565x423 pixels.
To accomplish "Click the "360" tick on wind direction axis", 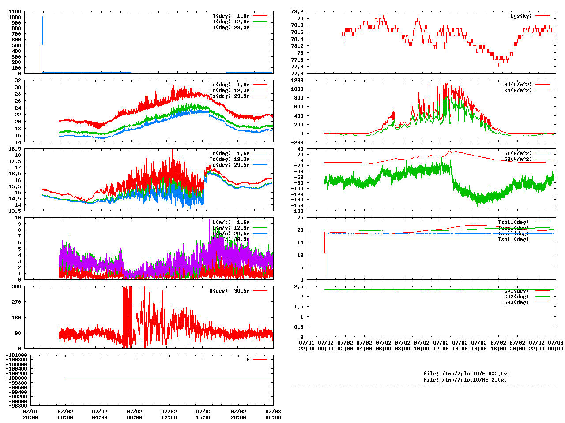I will coord(16,286).
